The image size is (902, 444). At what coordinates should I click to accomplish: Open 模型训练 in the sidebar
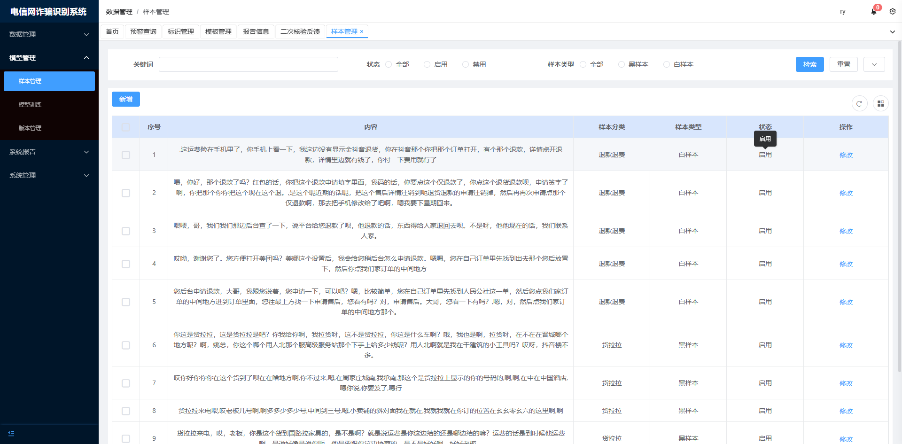click(x=30, y=105)
